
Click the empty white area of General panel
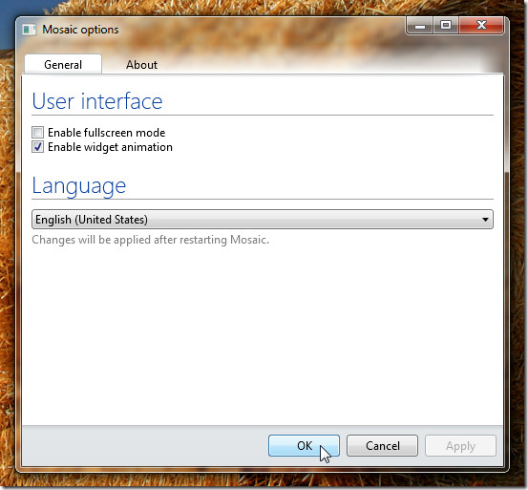click(263, 333)
